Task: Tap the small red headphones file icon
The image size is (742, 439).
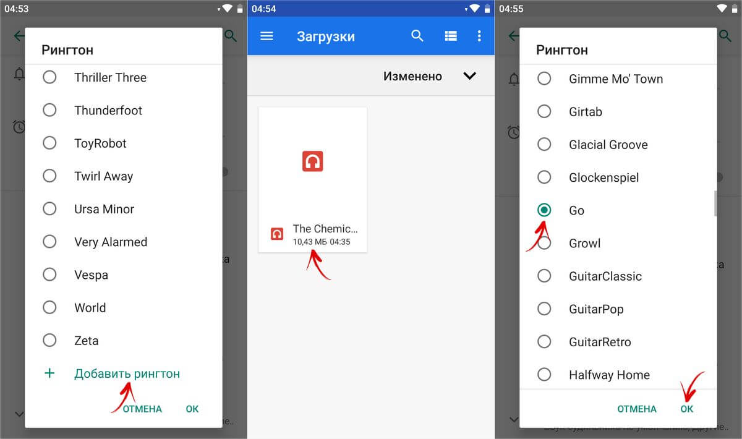Action: 277,234
